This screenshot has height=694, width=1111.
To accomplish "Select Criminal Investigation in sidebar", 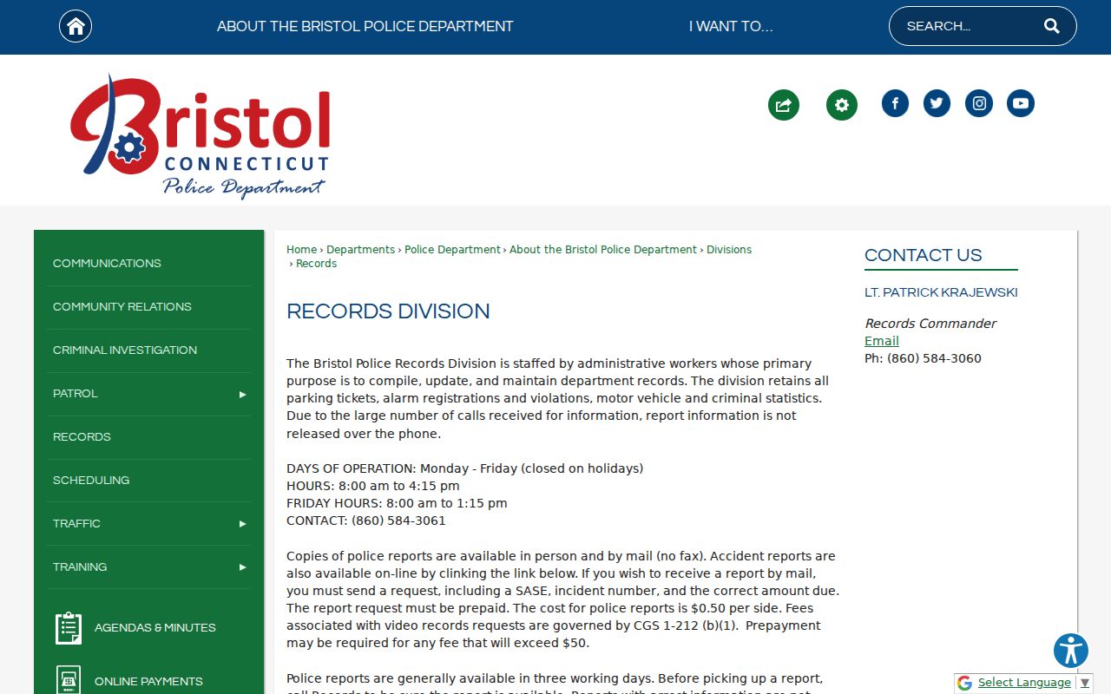I will [x=125, y=350].
